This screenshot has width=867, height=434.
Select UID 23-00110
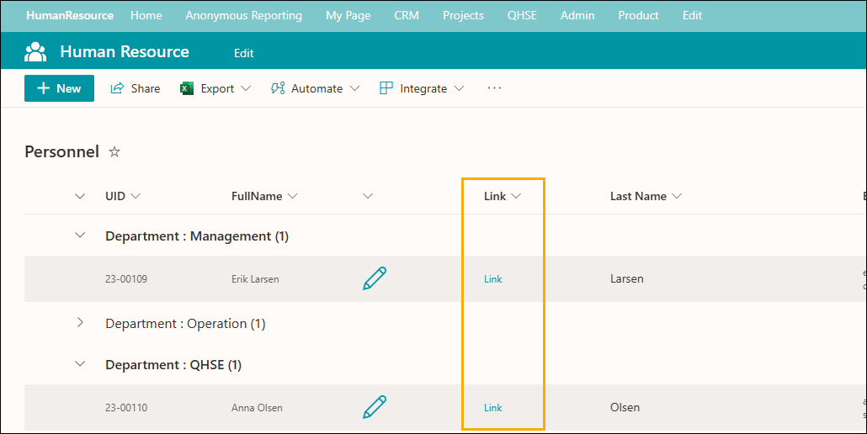pos(126,407)
